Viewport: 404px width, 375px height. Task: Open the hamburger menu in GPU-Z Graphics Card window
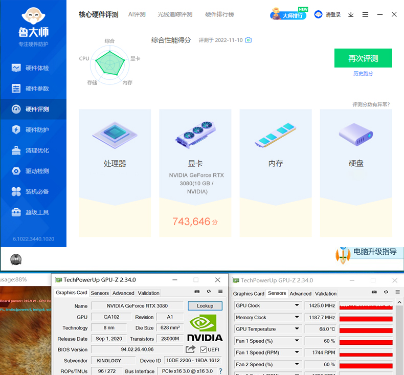pos(220,291)
